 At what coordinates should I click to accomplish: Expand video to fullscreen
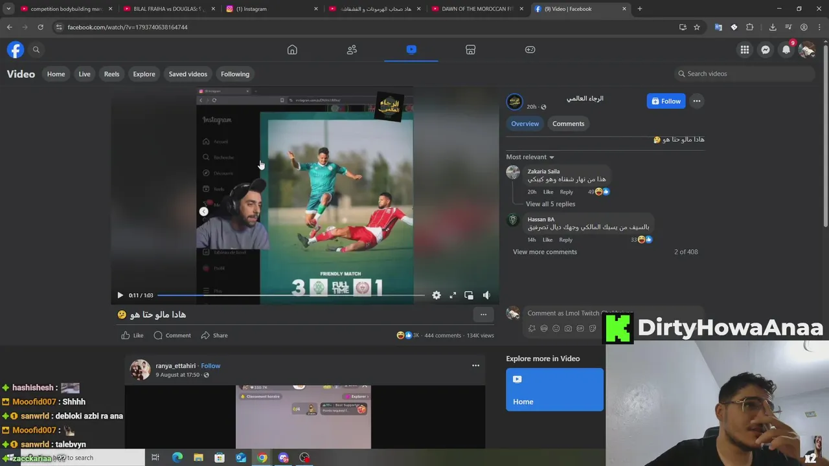(x=453, y=295)
